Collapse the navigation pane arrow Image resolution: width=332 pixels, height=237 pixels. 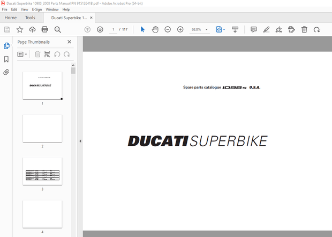pyautogui.click(x=80, y=141)
